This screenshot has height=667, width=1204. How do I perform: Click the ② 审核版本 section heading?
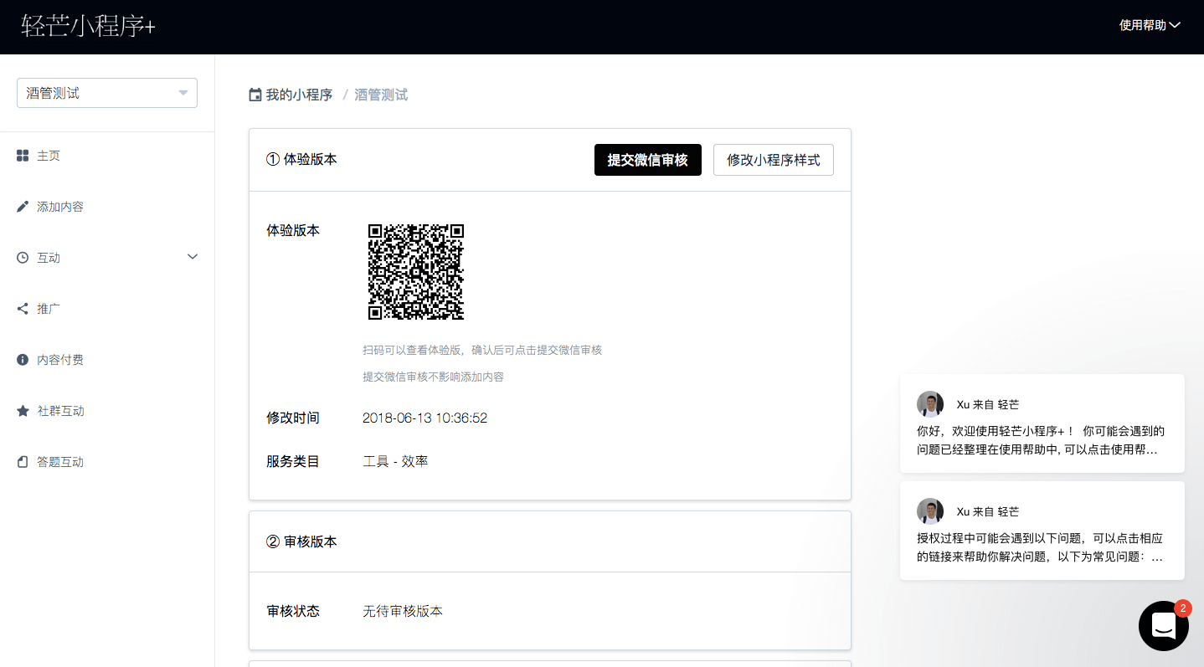tap(301, 541)
